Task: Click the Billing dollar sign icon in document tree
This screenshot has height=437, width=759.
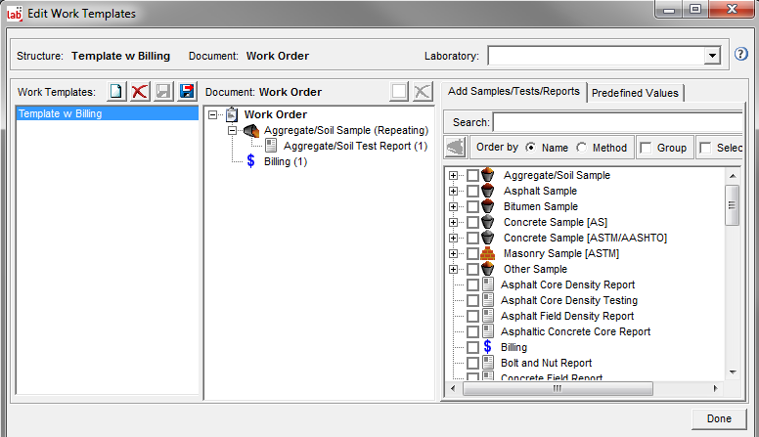Action: (x=251, y=161)
